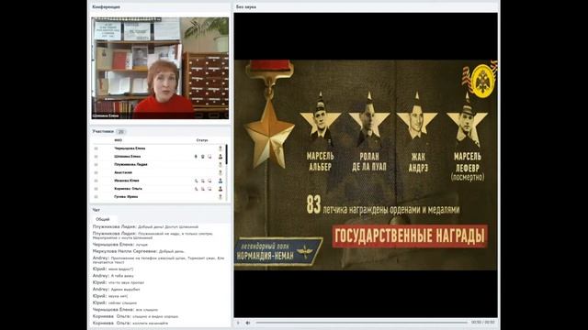The height and width of the screenshot is (330, 588).
Task: Click the user role icon for Гусева Ирина
Action: [x=220, y=197]
